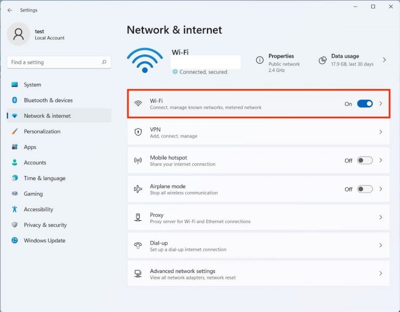Turn on the Airplane mode toggle
Image resolution: width=400 pixels, height=312 pixels.
pyautogui.click(x=365, y=189)
